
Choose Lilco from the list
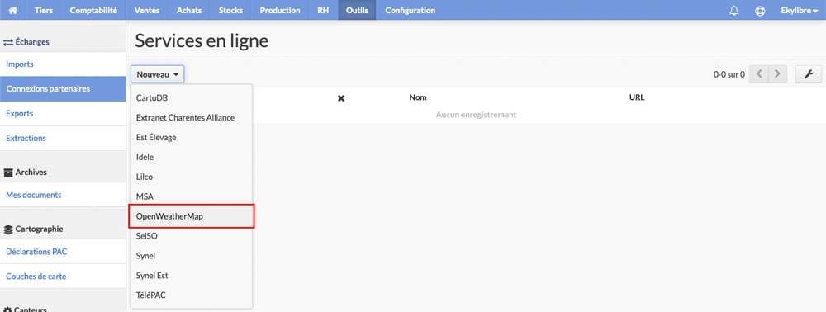192,177
